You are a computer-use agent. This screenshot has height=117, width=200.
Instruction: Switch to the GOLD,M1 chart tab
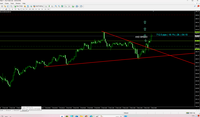[x=16, y=110]
